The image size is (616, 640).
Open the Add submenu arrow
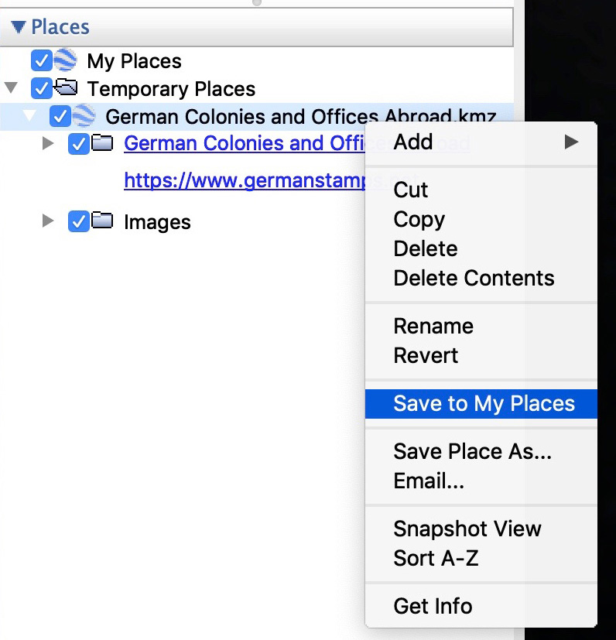(571, 142)
